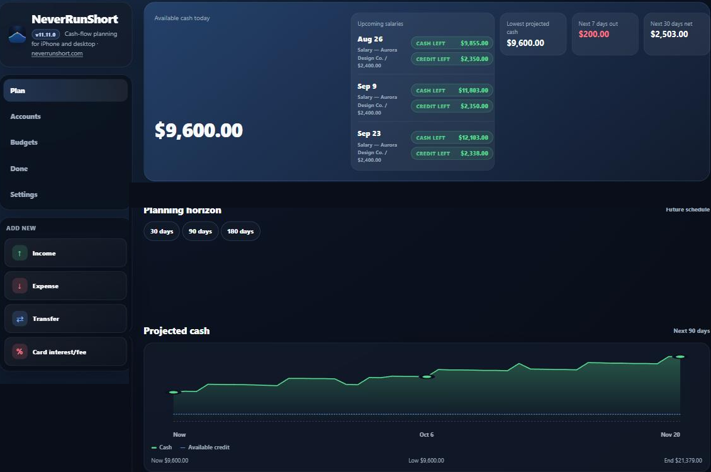Open the Done section
This screenshot has width=711, height=472.
click(x=65, y=169)
